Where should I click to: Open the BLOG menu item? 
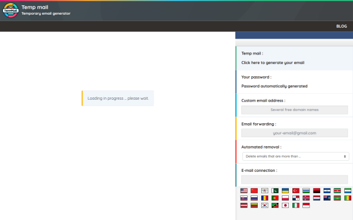341,26
